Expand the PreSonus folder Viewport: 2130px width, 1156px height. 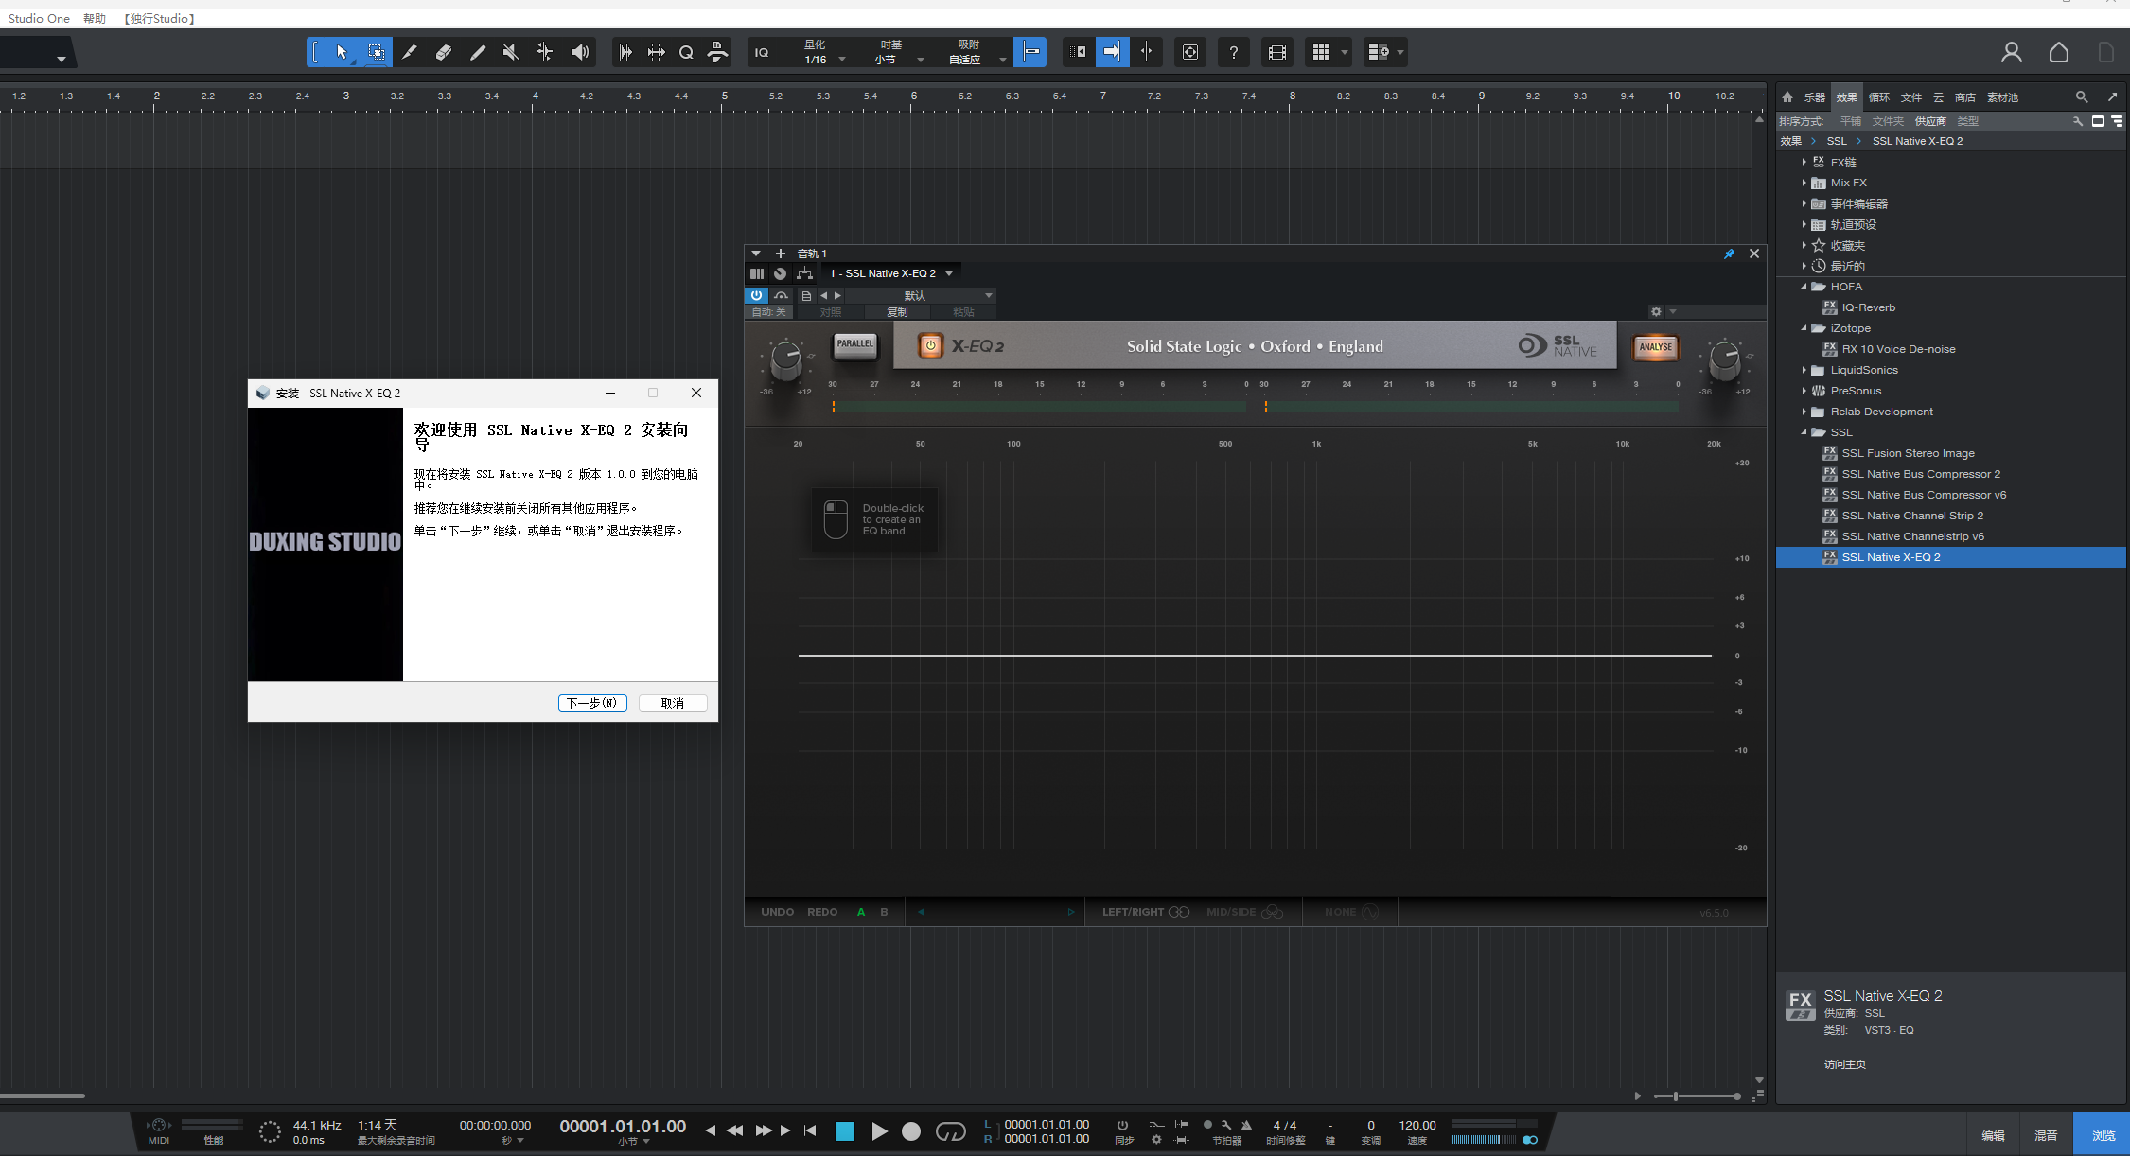[1804, 391]
